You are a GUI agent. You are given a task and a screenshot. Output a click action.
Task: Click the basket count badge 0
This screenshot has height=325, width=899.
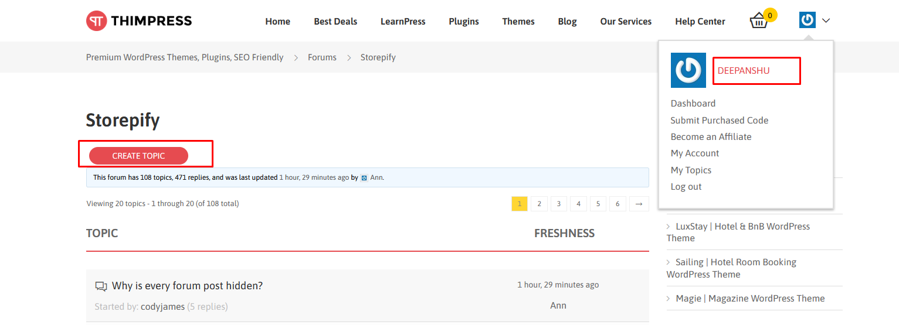[771, 15]
